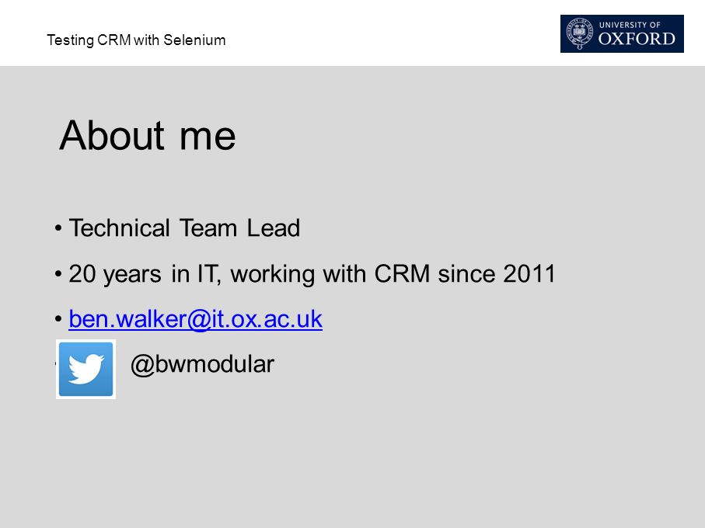Click the word Selenium in the header

194,40
